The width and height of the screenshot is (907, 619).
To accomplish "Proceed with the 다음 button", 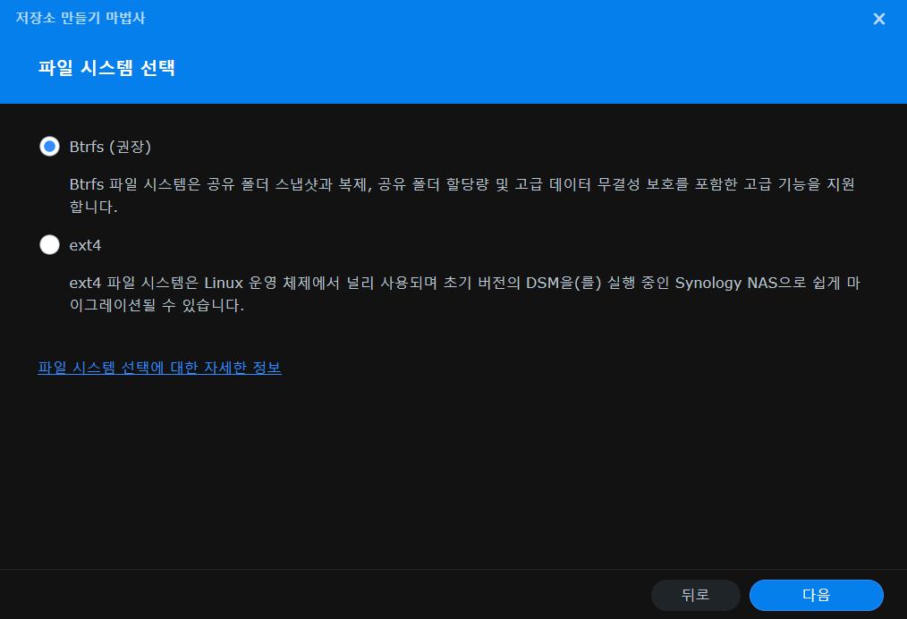I will [816, 595].
